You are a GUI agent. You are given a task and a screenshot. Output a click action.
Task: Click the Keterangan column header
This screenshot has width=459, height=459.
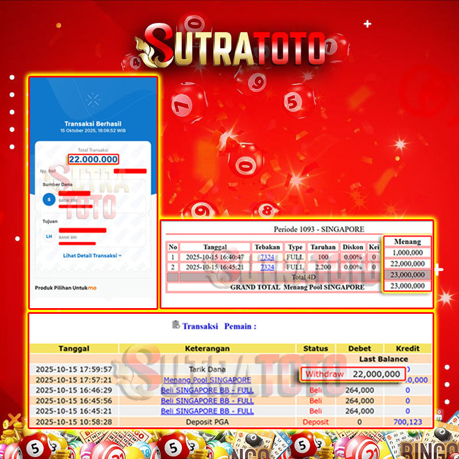[207, 348]
